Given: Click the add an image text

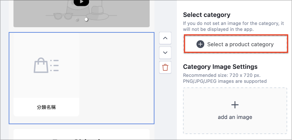Looking at the screenshot, I should point(235,117).
